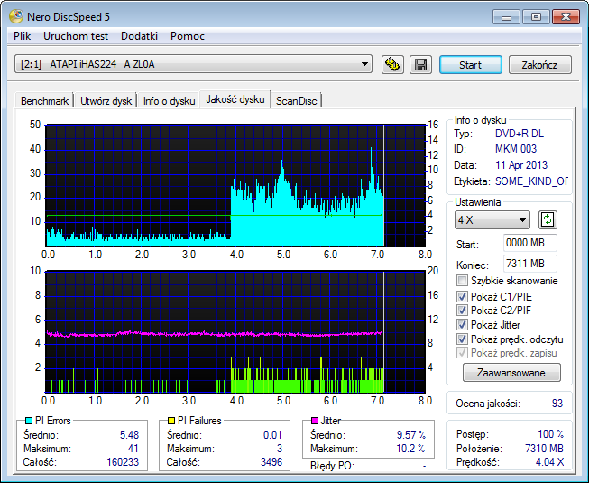Toggle Pokaż prędk. odczytu checkbox

pyautogui.click(x=462, y=339)
